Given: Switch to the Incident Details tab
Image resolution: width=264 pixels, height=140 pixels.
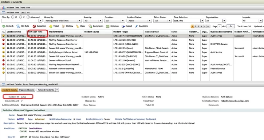Looking at the screenshot, I should [x=9, y=90].
